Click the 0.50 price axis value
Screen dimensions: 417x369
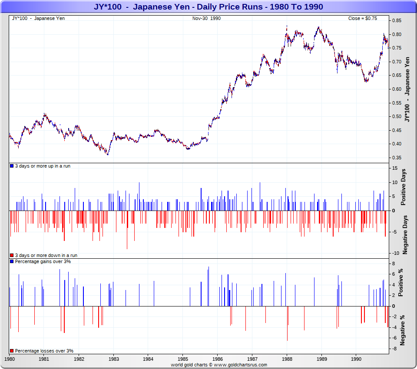coord(397,116)
